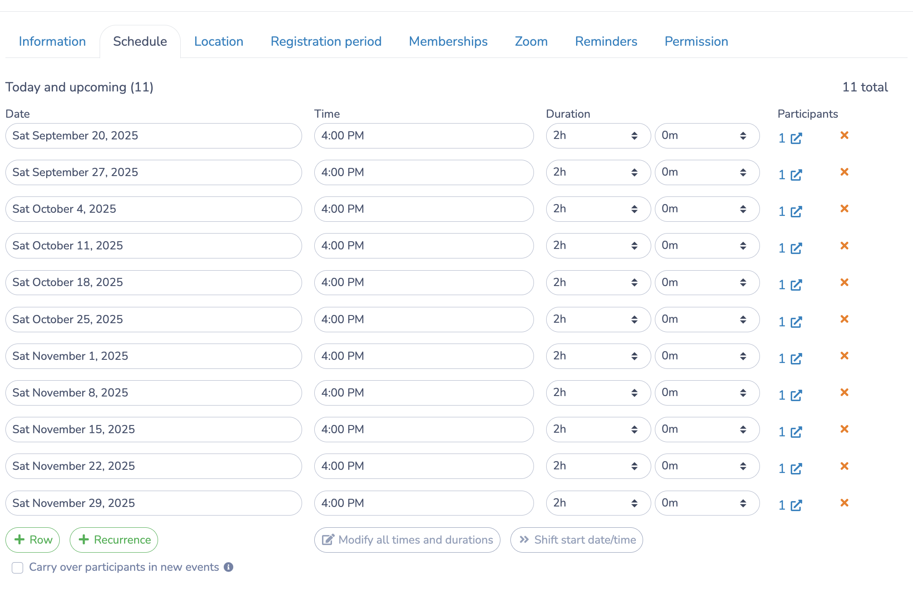Open minutes duration dropdown for October 18
This screenshot has width=913, height=602.
tap(706, 282)
